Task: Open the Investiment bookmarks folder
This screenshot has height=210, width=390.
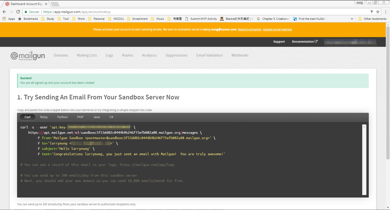Action: point(137,19)
